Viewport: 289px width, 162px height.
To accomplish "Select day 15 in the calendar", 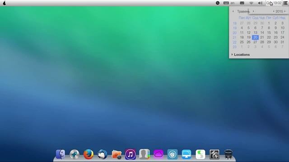I will (x=269, y=32).
